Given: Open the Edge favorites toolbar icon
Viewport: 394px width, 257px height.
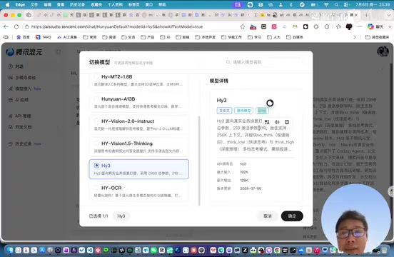Looking at the screenshot, I should click(x=338, y=26).
